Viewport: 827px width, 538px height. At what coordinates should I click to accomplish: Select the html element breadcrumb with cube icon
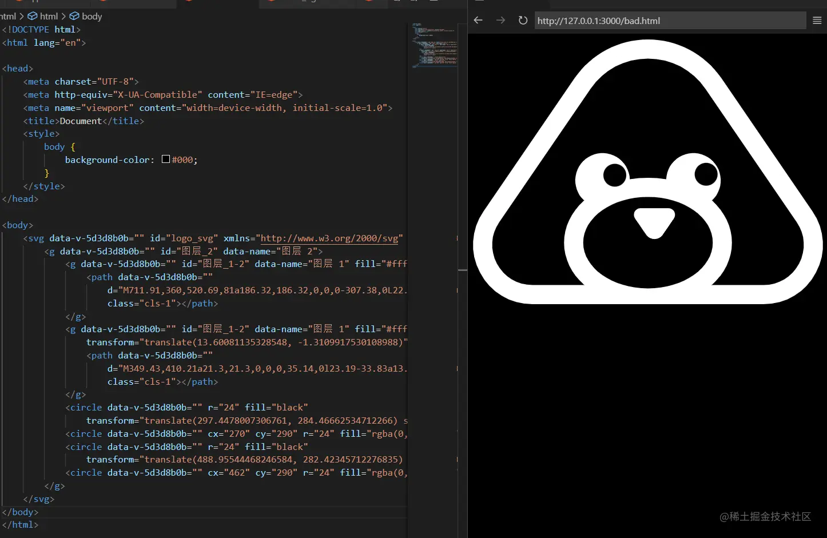pos(43,16)
